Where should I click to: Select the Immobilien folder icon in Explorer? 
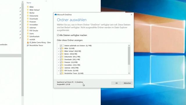click(28, 24)
